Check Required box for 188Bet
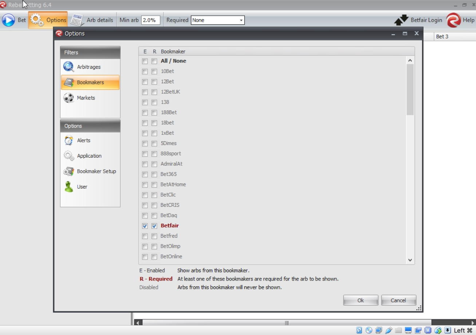476x335 pixels. pyautogui.click(x=154, y=113)
